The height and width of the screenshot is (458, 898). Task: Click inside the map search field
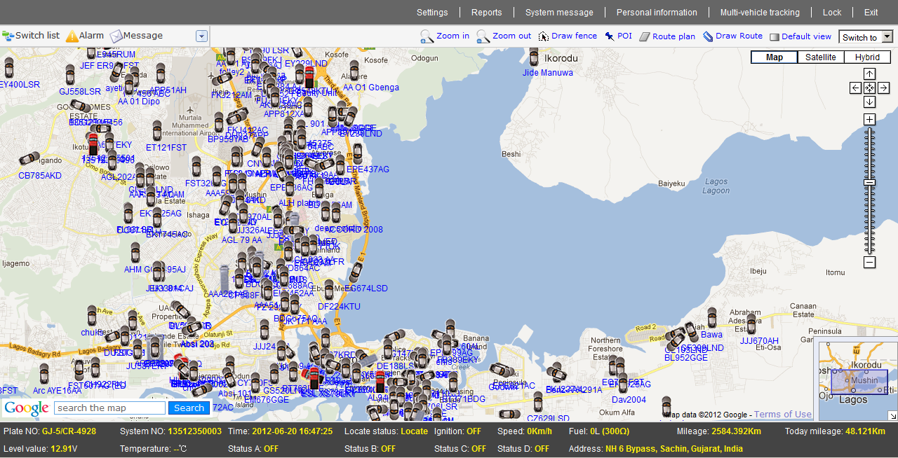point(109,408)
